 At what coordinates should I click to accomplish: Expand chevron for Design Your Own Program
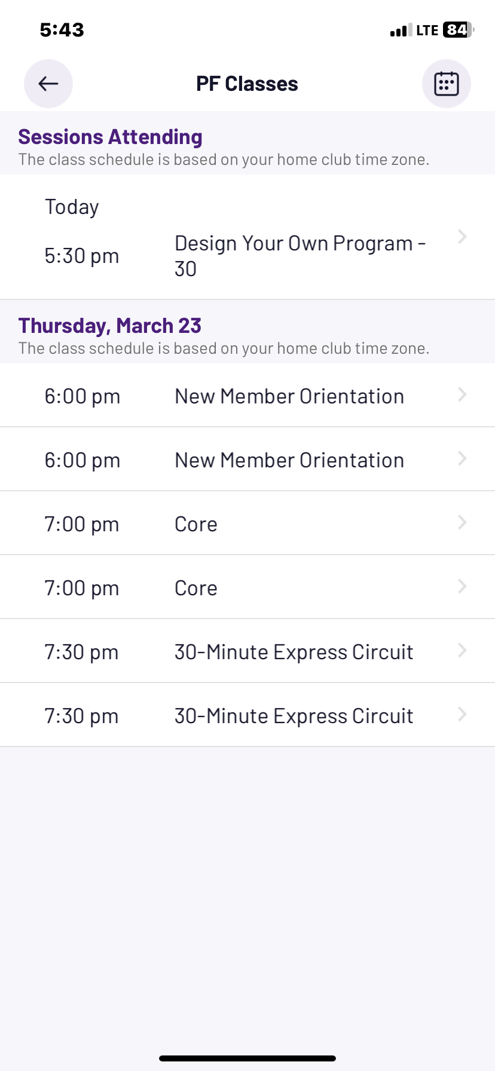[x=462, y=237]
